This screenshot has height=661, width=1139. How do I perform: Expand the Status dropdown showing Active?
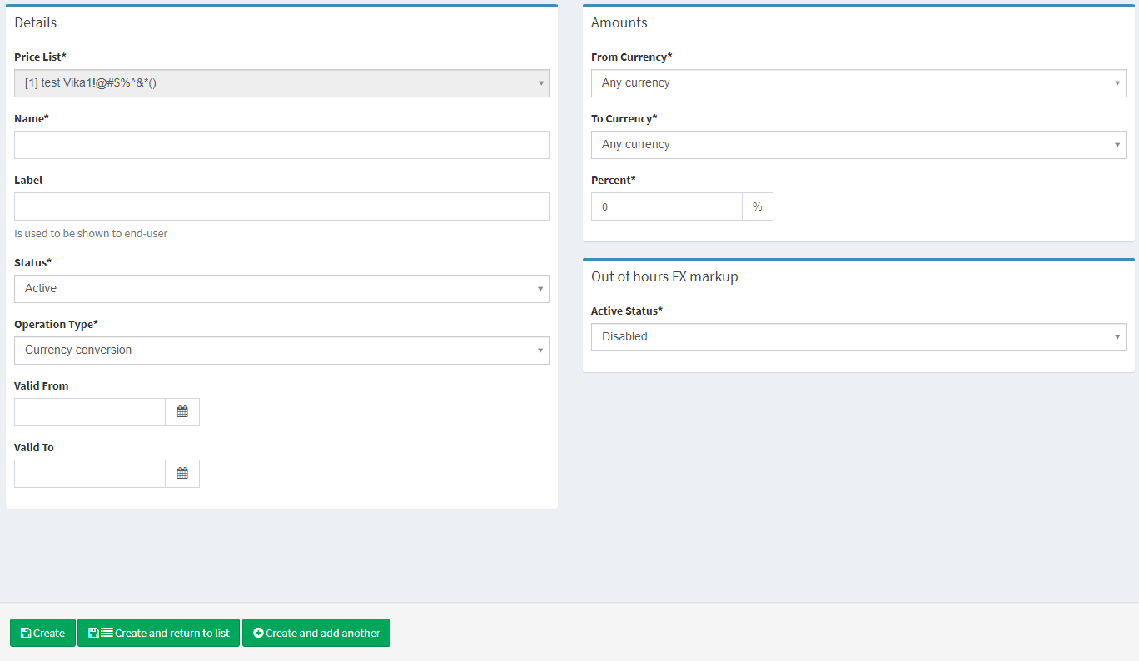(281, 289)
